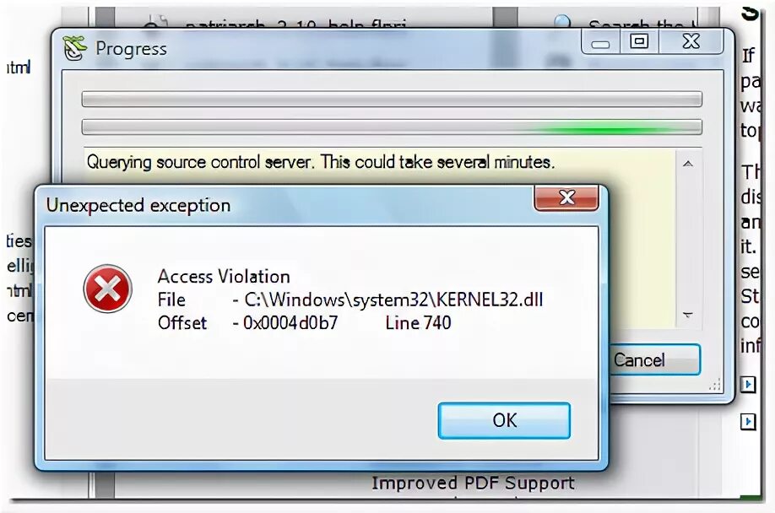Image resolution: width=775 pixels, height=513 pixels.
Task: Maximize the Progress window
Action: click(638, 41)
